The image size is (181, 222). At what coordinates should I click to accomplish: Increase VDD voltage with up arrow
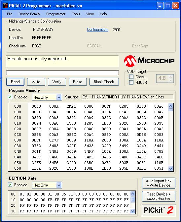[170, 77]
